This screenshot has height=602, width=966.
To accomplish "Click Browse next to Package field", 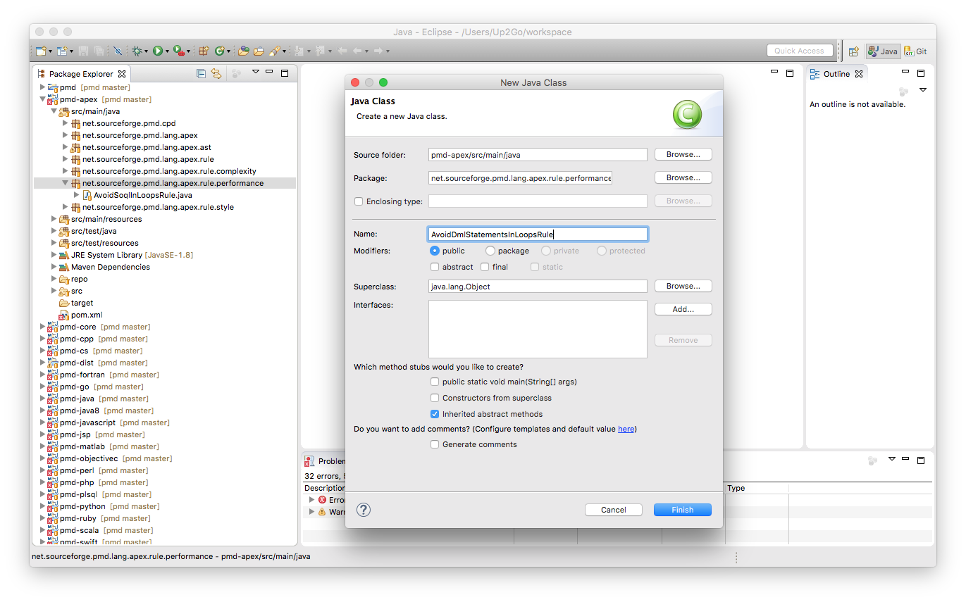I will pyautogui.click(x=683, y=177).
